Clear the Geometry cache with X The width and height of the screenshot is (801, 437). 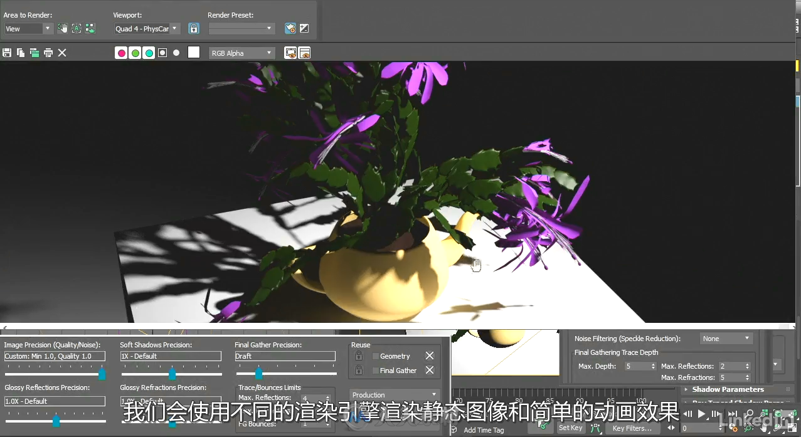tap(430, 355)
